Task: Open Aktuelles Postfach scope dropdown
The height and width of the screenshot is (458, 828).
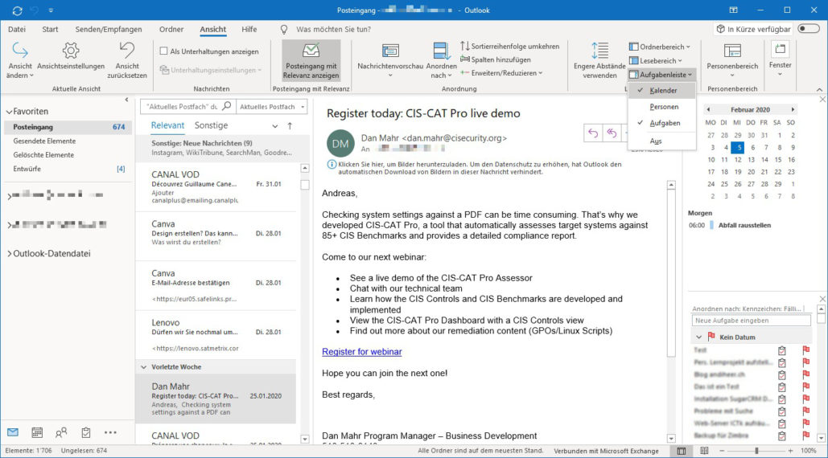Action: (272, 106)
